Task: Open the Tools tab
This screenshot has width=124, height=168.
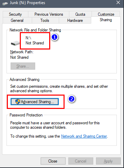Action: pyautogui.click(x=45, y=20)
